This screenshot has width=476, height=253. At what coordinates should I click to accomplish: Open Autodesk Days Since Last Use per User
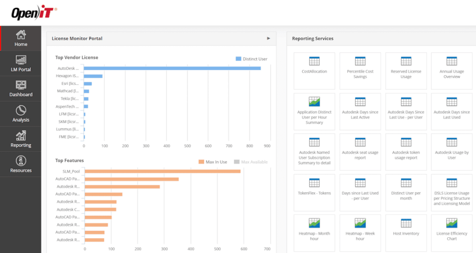click(x=406, y=111)
